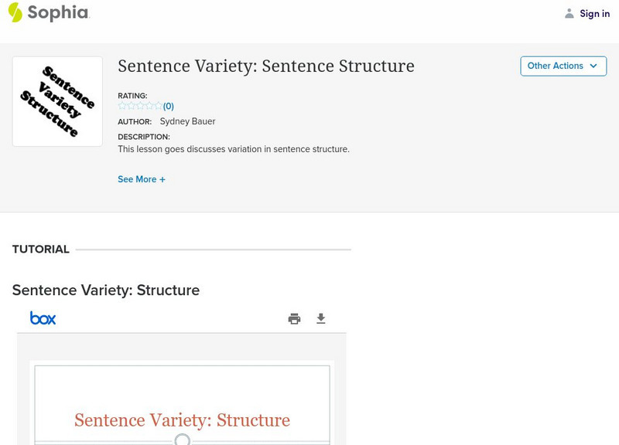The image size is (619, 445).
Task: Download the tutorial file
Action: 321,319
